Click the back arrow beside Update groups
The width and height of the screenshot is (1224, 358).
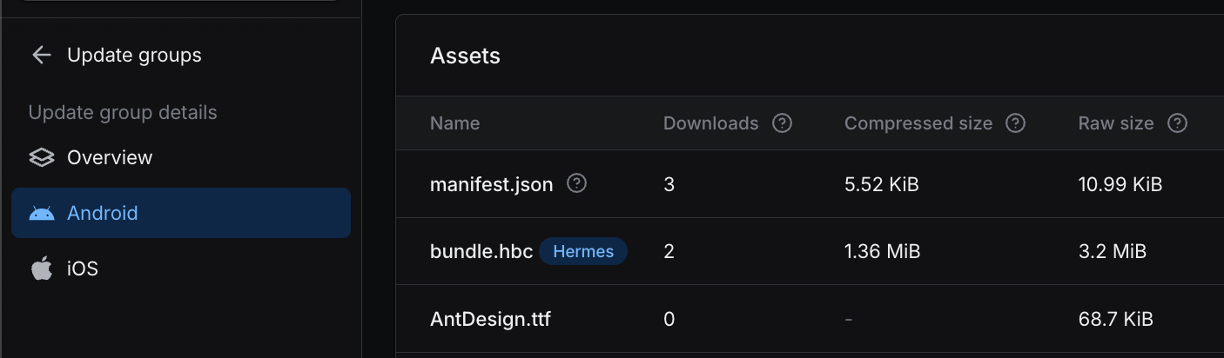click(x=41, y=56)
